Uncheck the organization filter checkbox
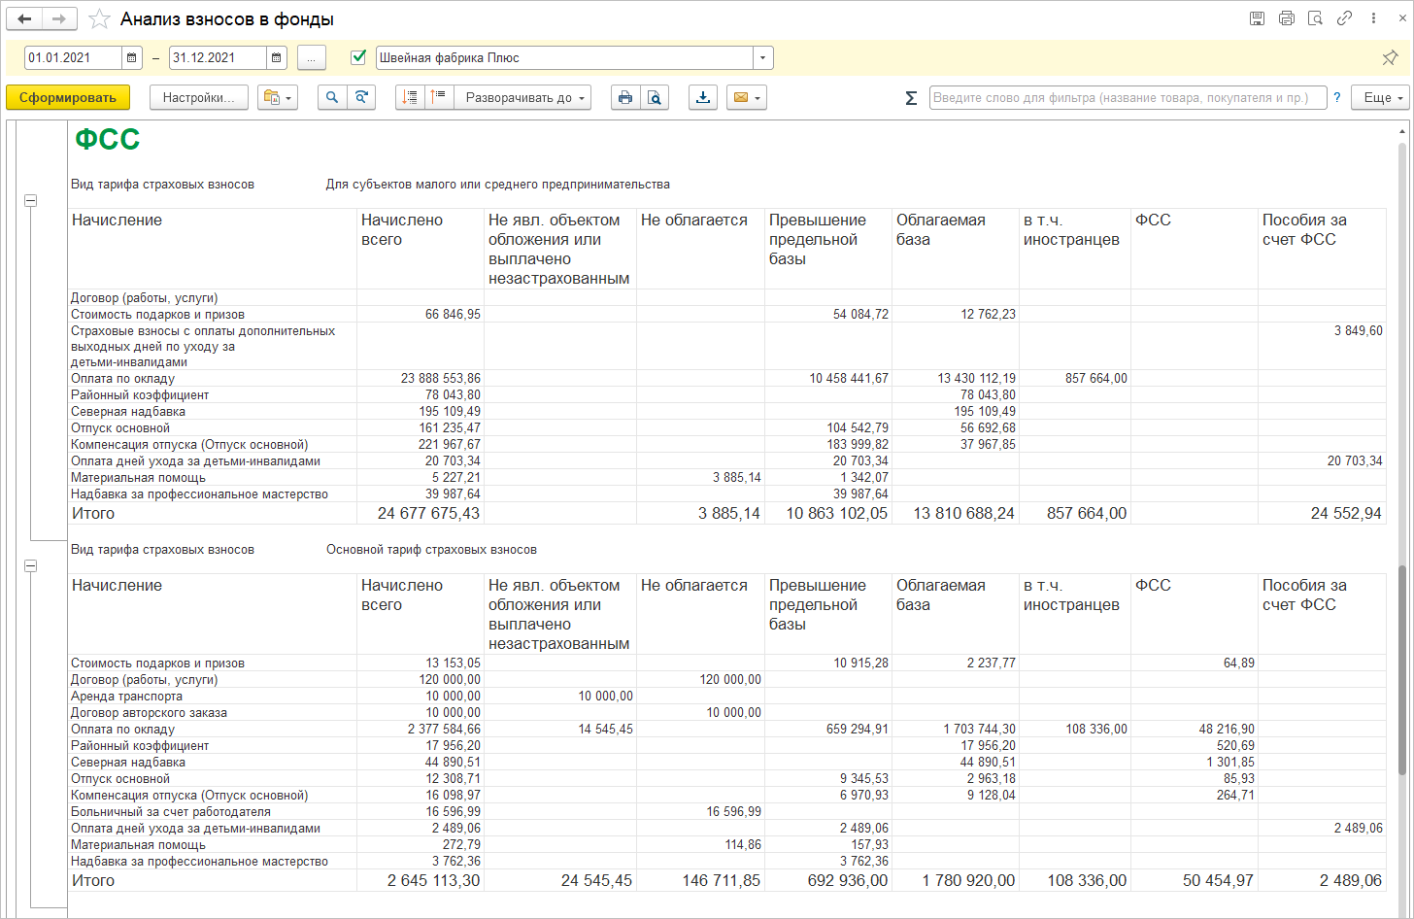 tap(358, 57)
